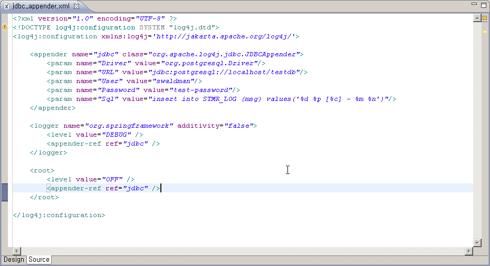Place cursor in the Password param value

200,90
